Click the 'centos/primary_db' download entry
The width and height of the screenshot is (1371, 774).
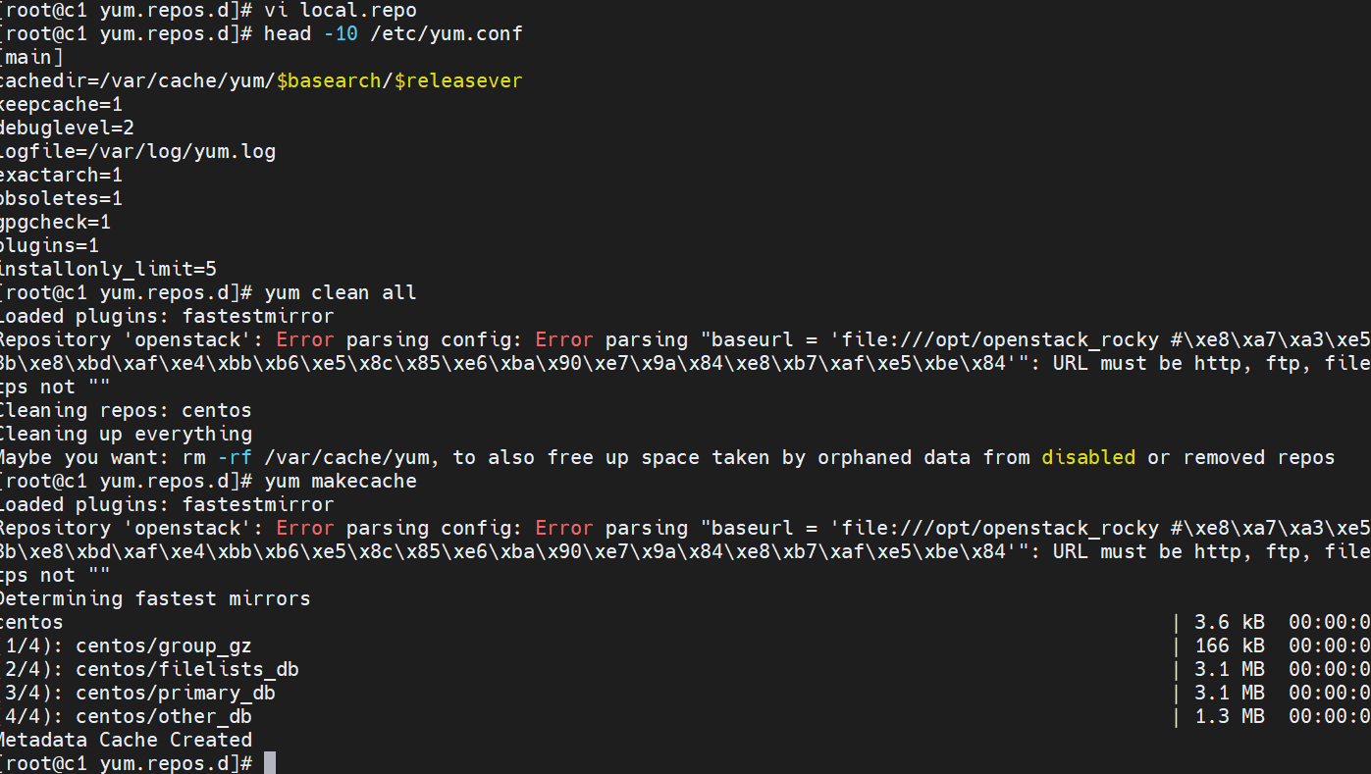pyautogui.click(x=176, y=693)
